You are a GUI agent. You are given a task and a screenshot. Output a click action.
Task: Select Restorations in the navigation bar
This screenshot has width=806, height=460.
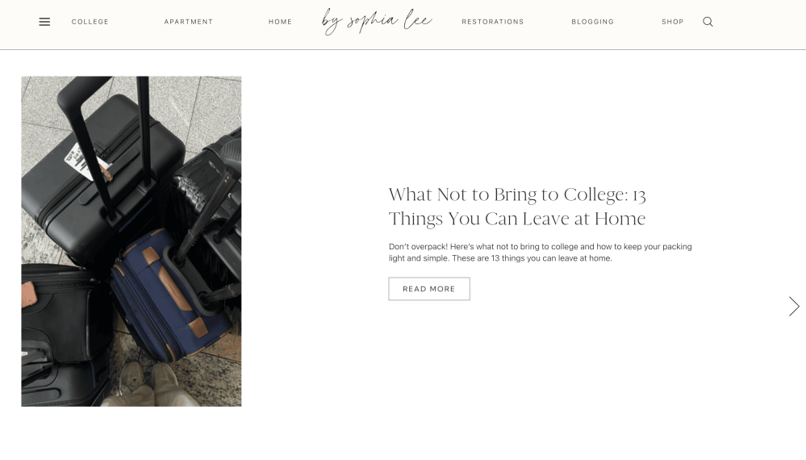492,22
